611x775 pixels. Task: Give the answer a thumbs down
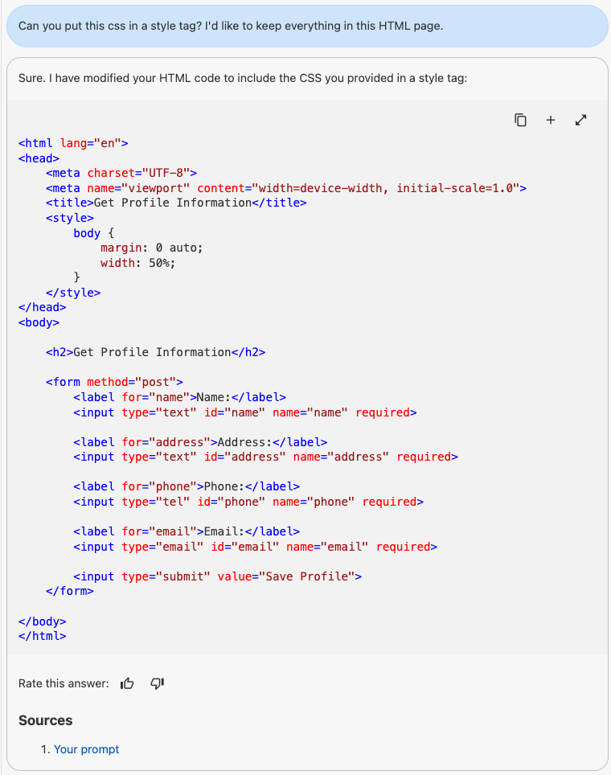tap(158, 683)
